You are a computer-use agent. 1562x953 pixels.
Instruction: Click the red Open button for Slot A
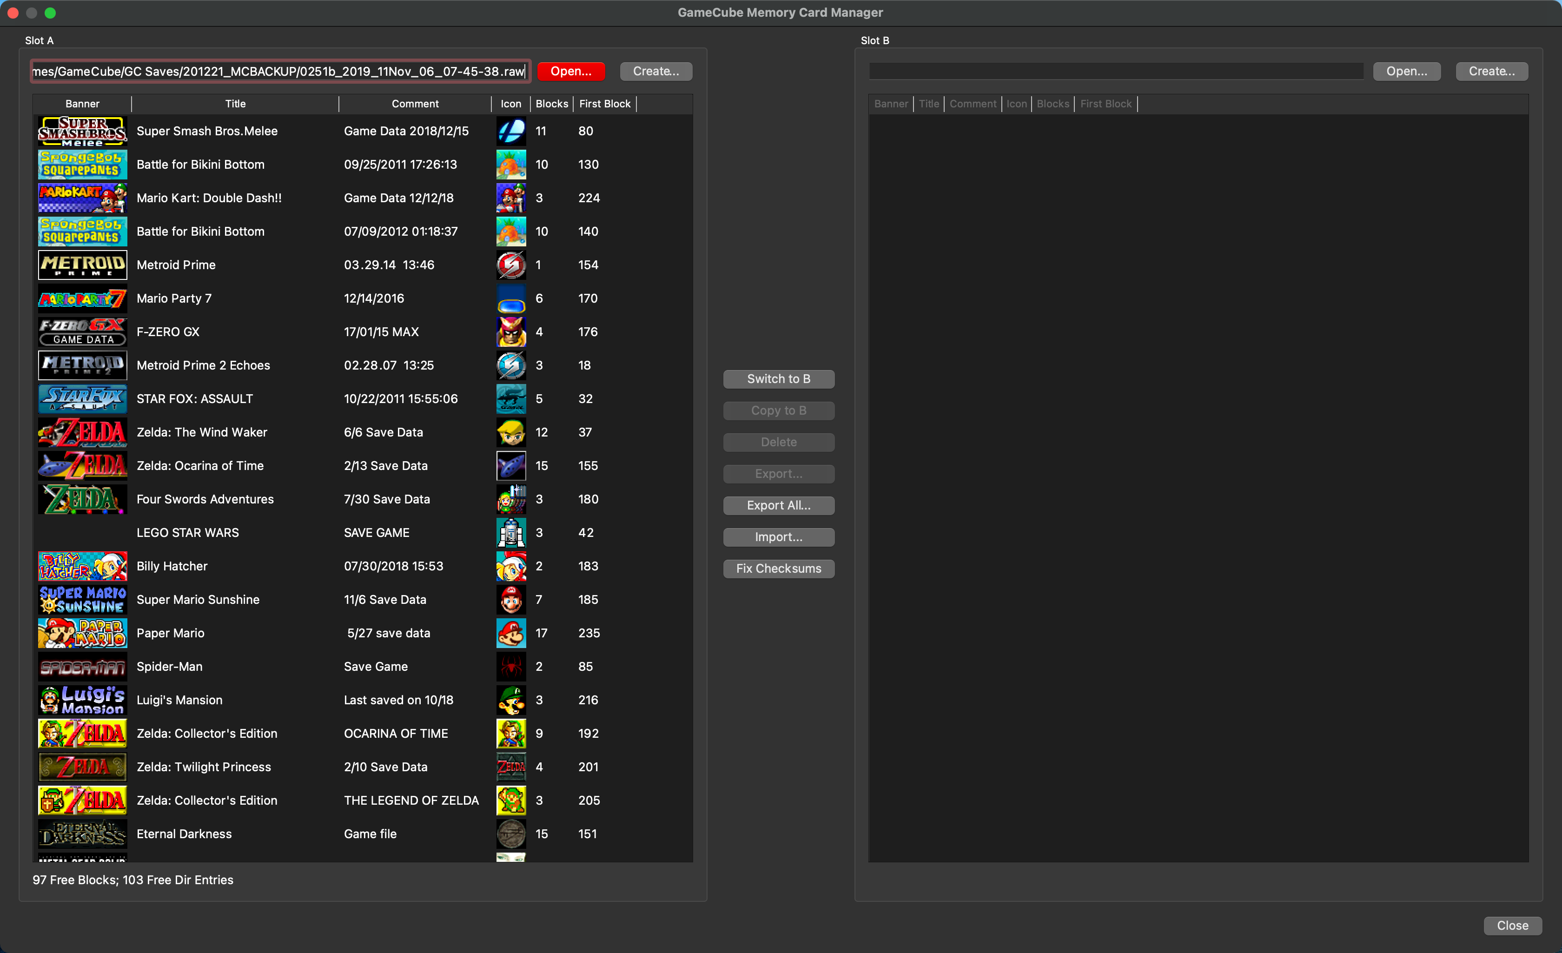[570, 71]
